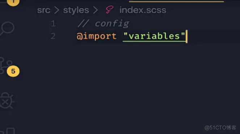Viewport: 240px width, 134px height.
Task: Click the @51CTO博客 watermark text
Action: (220, 128)
